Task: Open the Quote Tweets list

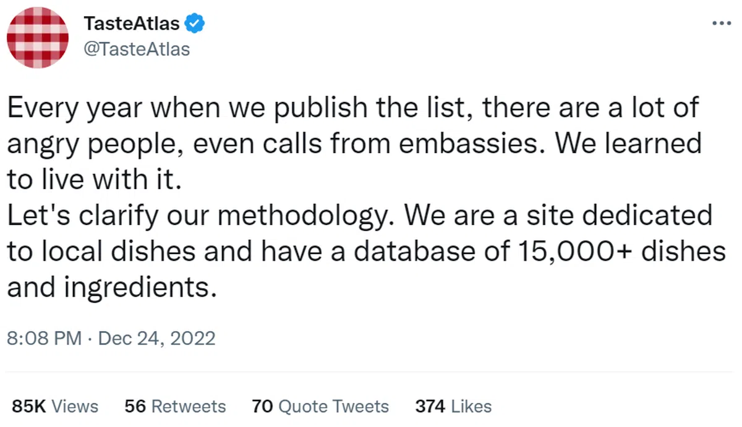Action: tap(333, 406)
